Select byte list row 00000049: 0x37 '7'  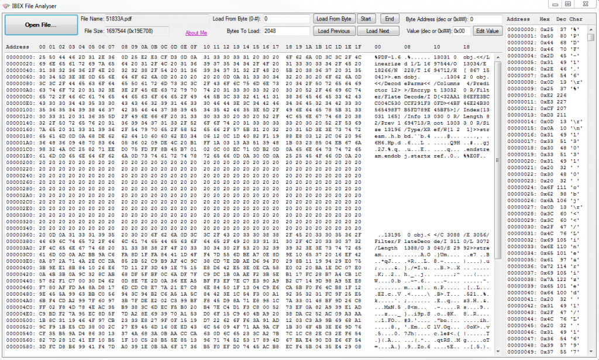click(544, 352)
